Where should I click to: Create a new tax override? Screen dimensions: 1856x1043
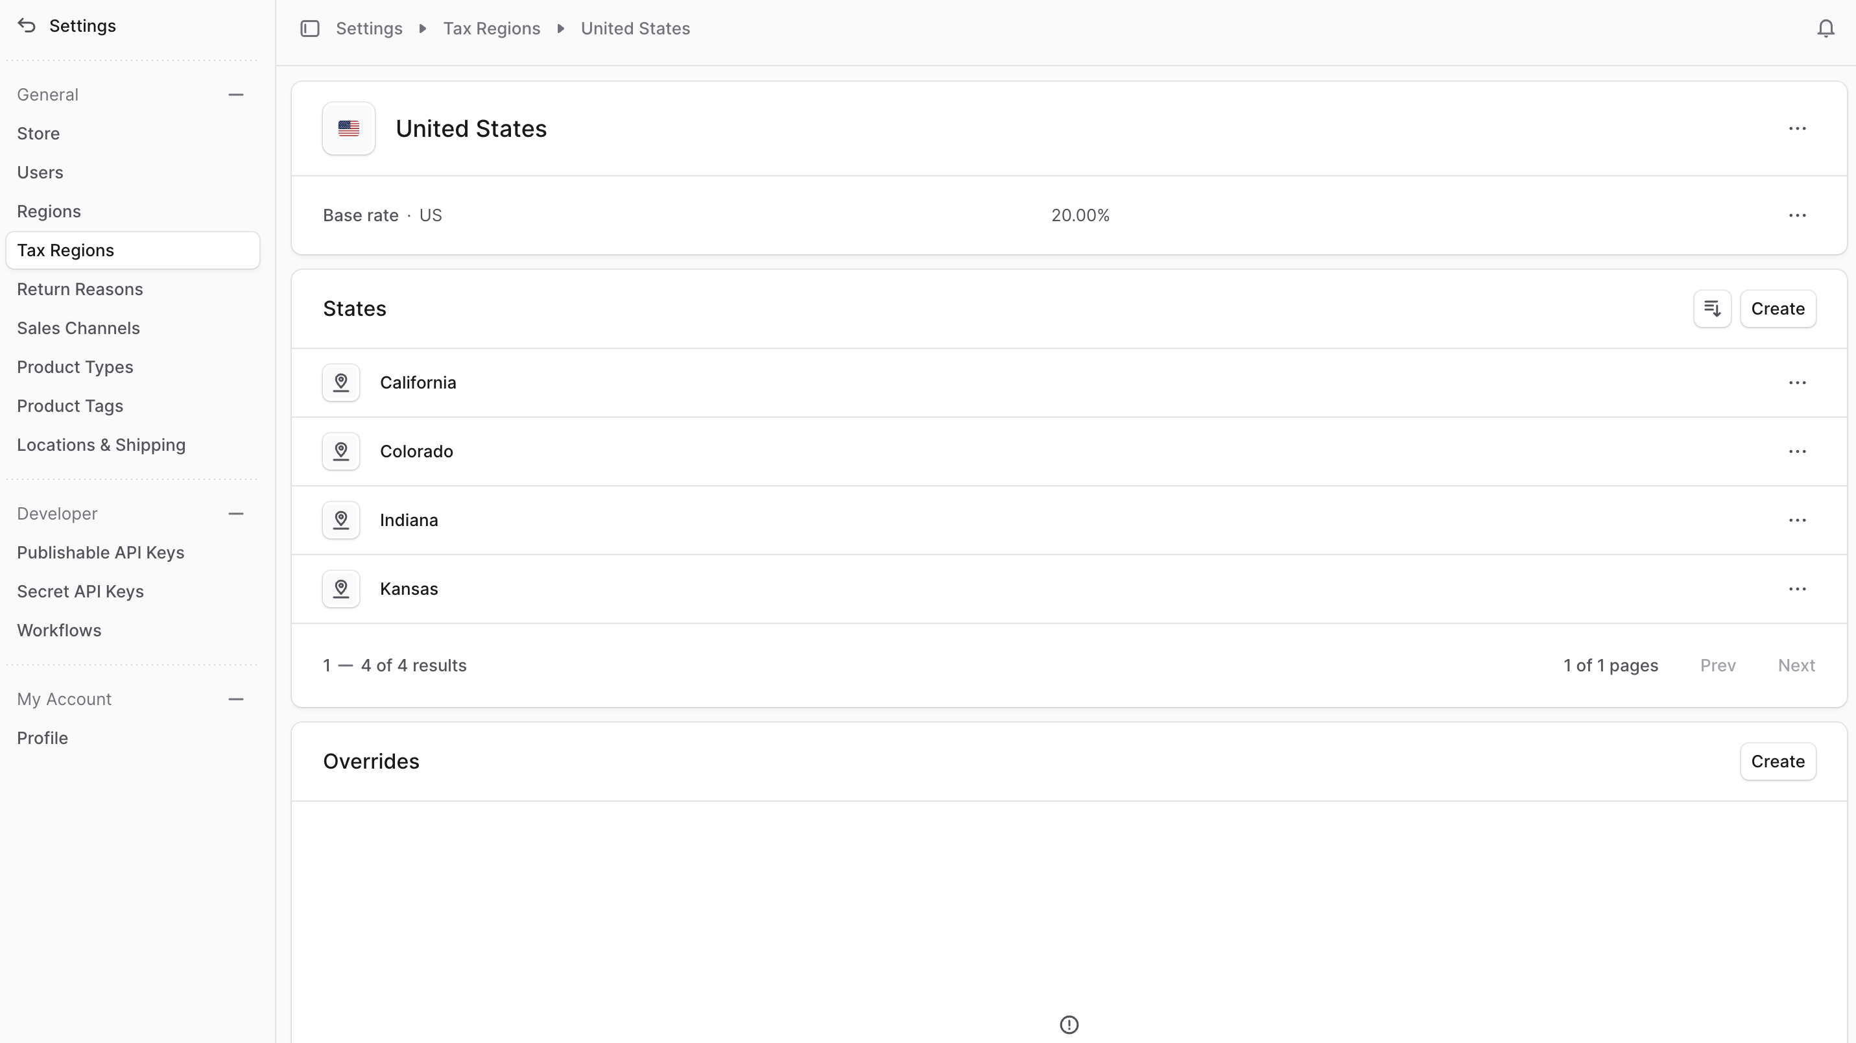click(x=1778, y=762)
